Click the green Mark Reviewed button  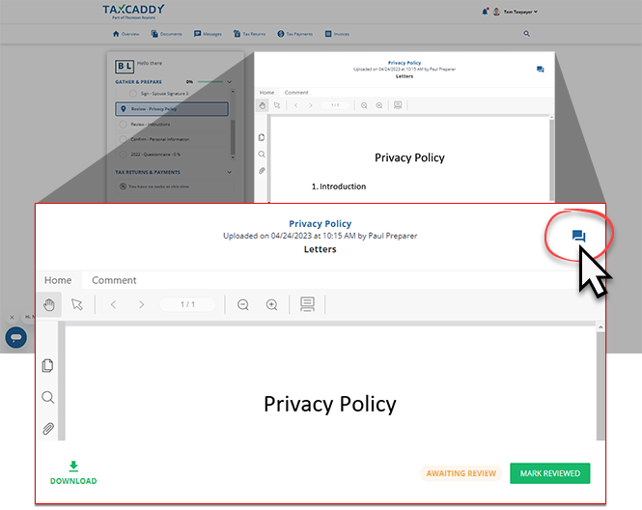tap(550, 473)
